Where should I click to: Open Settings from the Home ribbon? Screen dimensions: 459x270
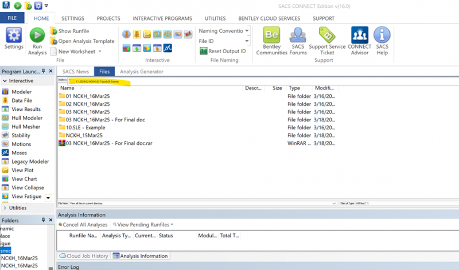point(14,38)
